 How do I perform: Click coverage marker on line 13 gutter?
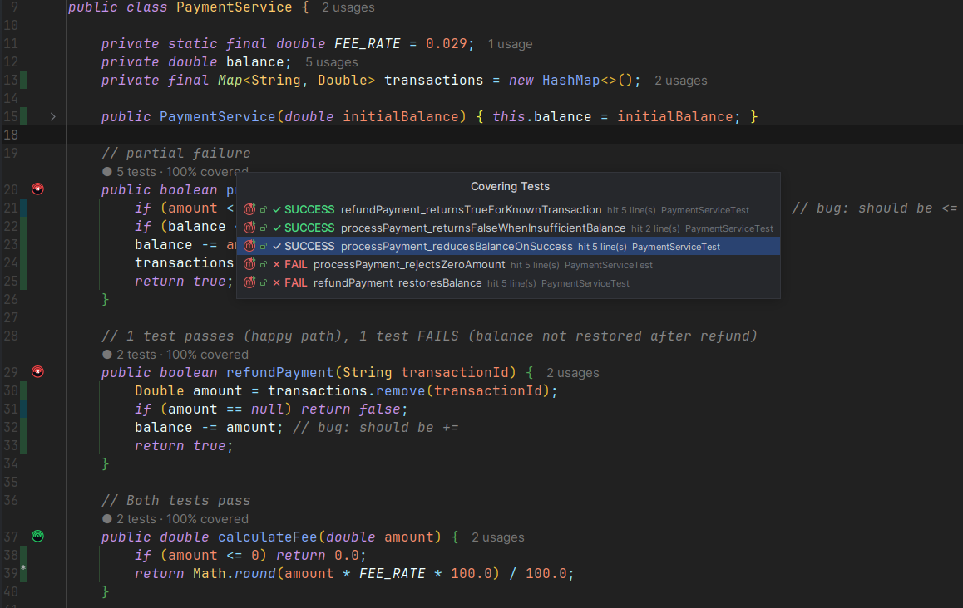point(23,81)
